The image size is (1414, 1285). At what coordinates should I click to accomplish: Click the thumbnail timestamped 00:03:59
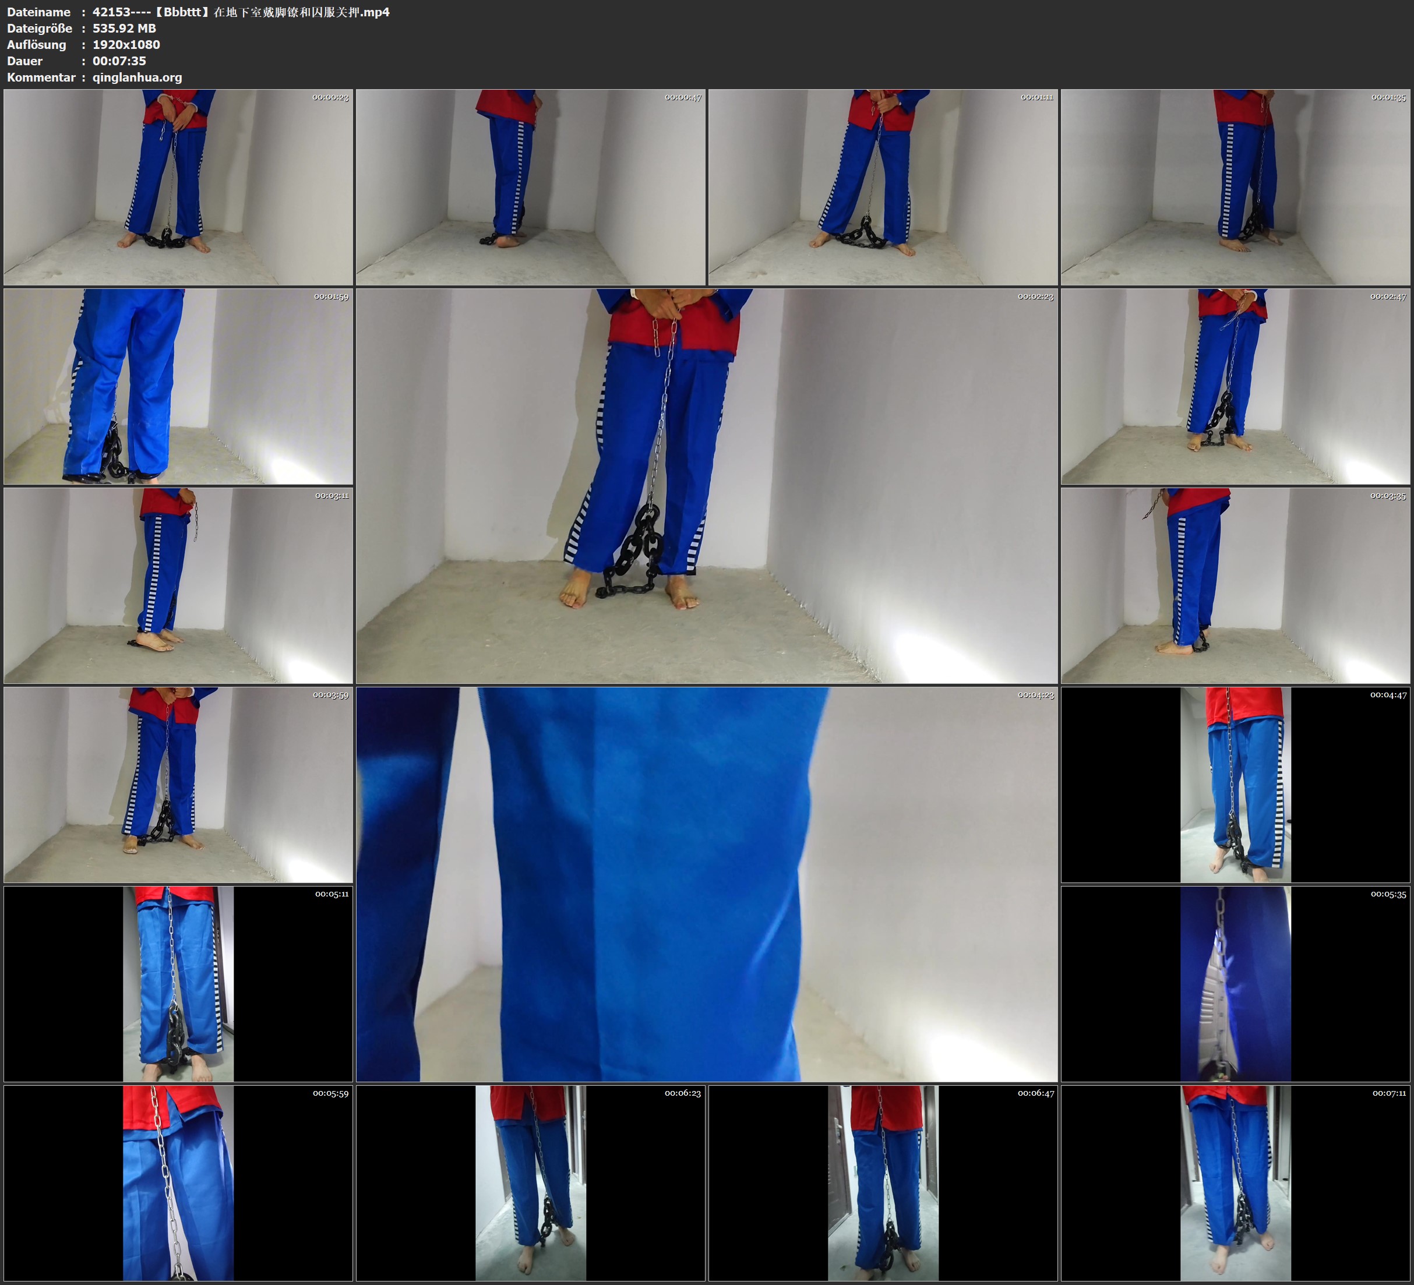tap(178, 785)
